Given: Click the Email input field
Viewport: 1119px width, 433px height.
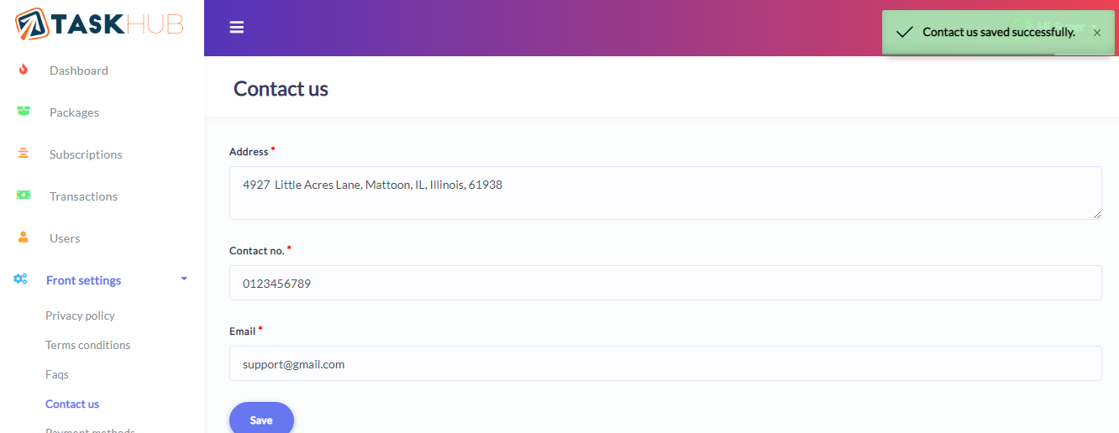Looking at the screenshot, I should tap(664, 363).
